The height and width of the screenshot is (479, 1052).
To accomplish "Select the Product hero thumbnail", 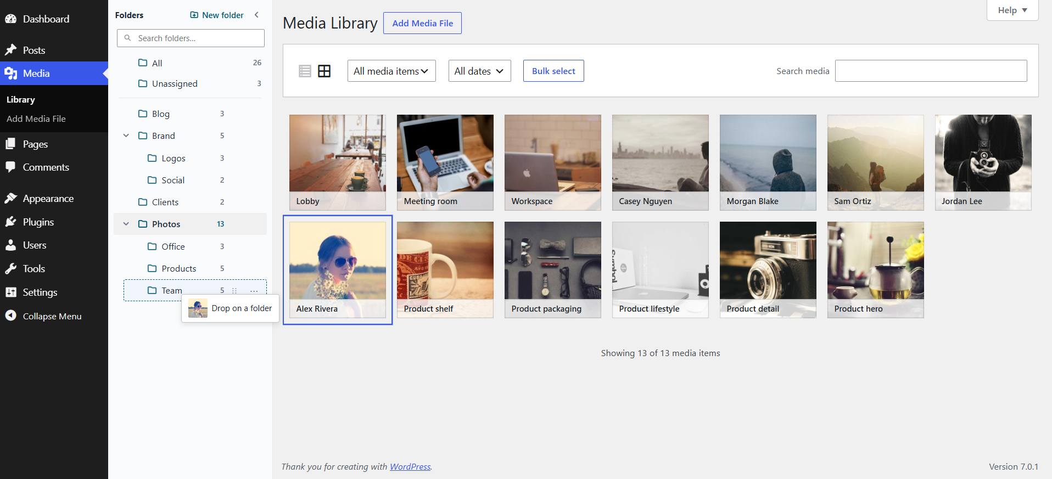I will (x=876, y=270).
